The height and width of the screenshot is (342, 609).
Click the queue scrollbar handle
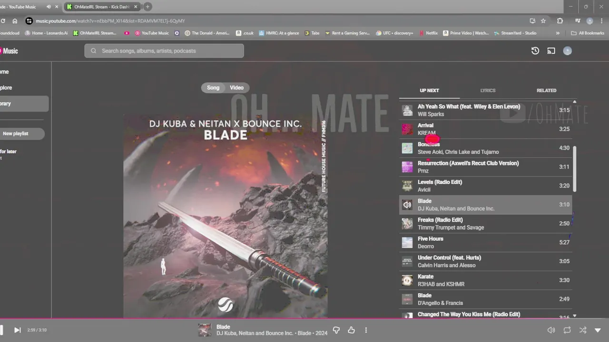(575, 169)
